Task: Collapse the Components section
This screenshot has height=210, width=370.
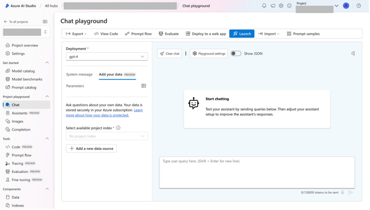Action: click(x=47, y=189)
